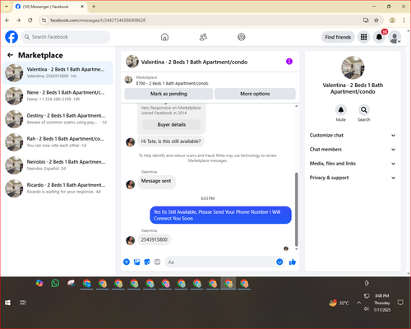Open the large listing photo in info panel
Screen dimensions: 411x329
[x=353, y=67]
